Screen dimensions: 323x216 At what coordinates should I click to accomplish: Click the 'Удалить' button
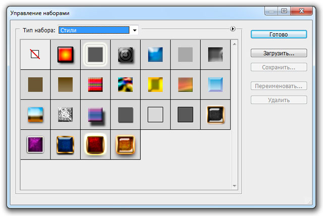279,100
